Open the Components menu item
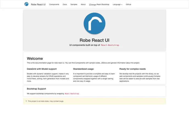Screen dimensions: 189x140 click(x=54, y=4)
